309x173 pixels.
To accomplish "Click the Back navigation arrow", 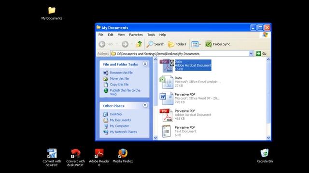I will pyautogui.click(x=102, y=44).
